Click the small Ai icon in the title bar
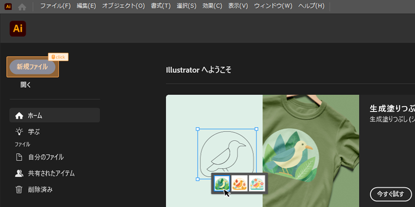The width and height of the screenshot is (415, 207). click(8, 7)
